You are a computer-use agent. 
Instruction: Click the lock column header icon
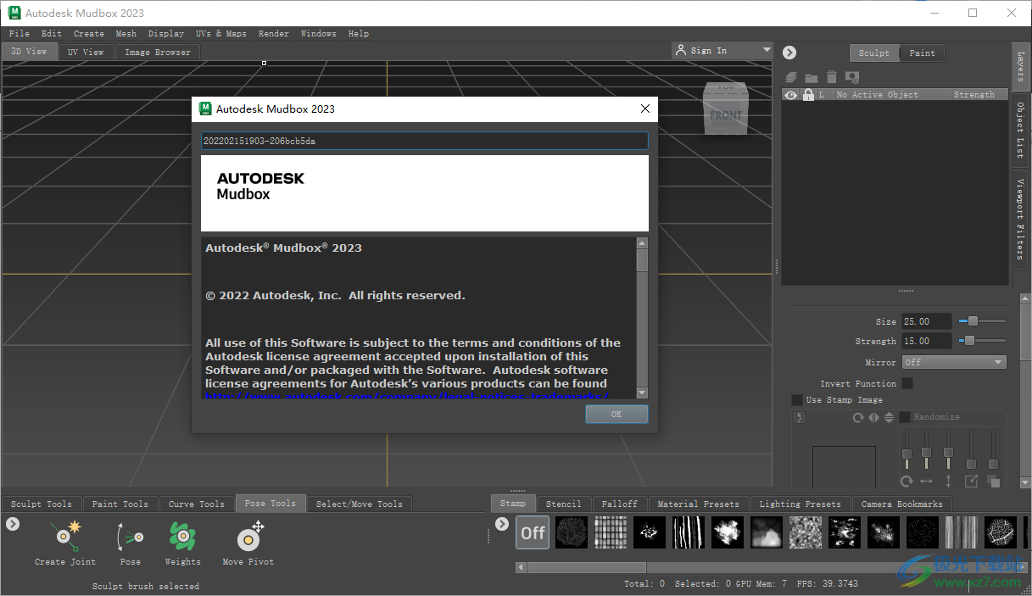click(x=808, y=95)
